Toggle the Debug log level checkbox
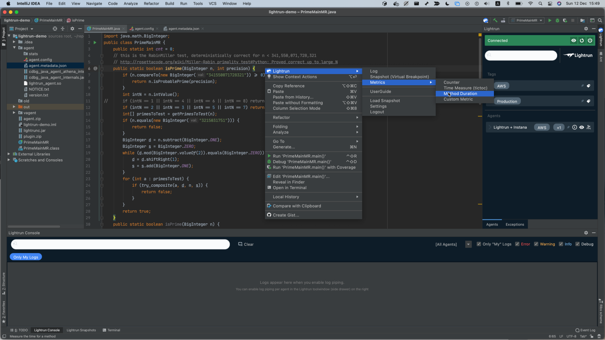This screenshot has height=340, width=605. point(577,244)
